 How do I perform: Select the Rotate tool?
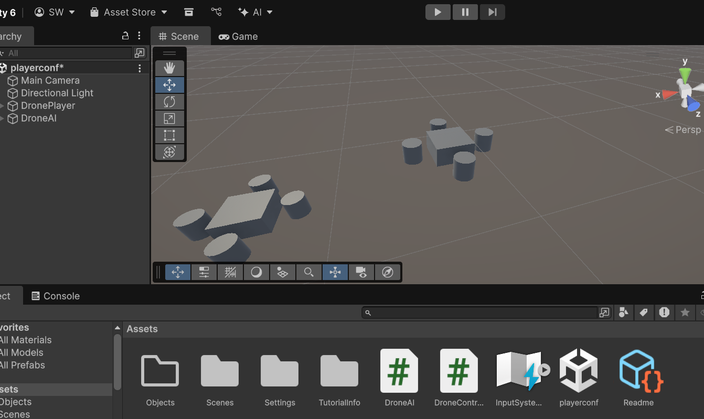pos(169,102)
